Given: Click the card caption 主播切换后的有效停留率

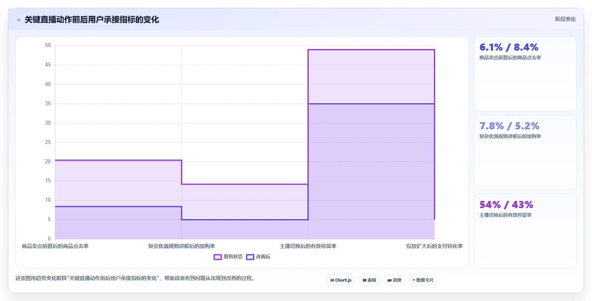Looking at the screenshot, I should tap(505, 215).
